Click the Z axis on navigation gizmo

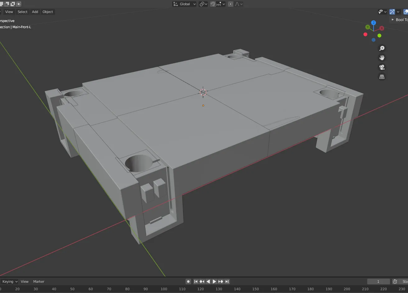click(374, 23)
